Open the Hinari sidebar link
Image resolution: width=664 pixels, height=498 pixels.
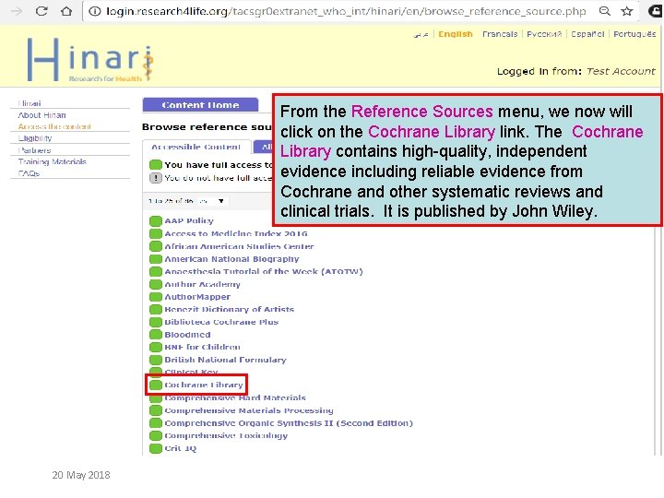point(30,103)
